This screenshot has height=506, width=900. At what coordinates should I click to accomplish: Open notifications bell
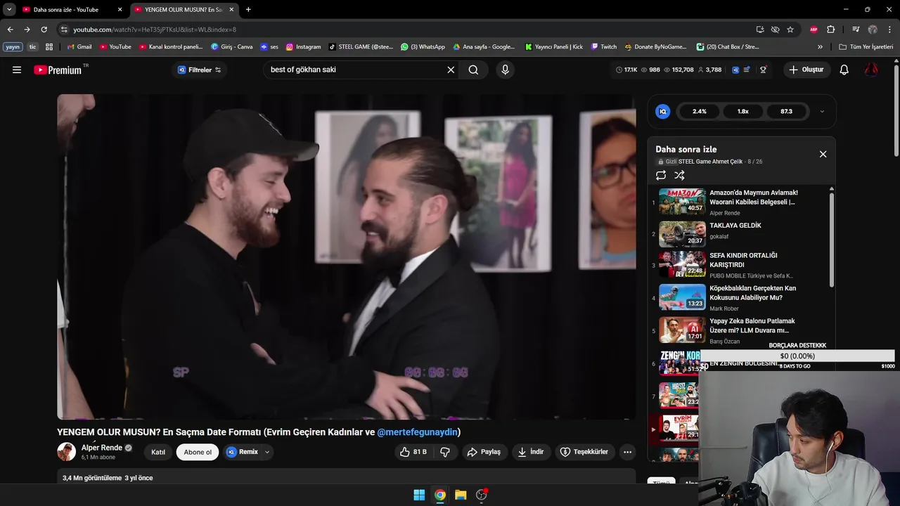tap(844, 70)
